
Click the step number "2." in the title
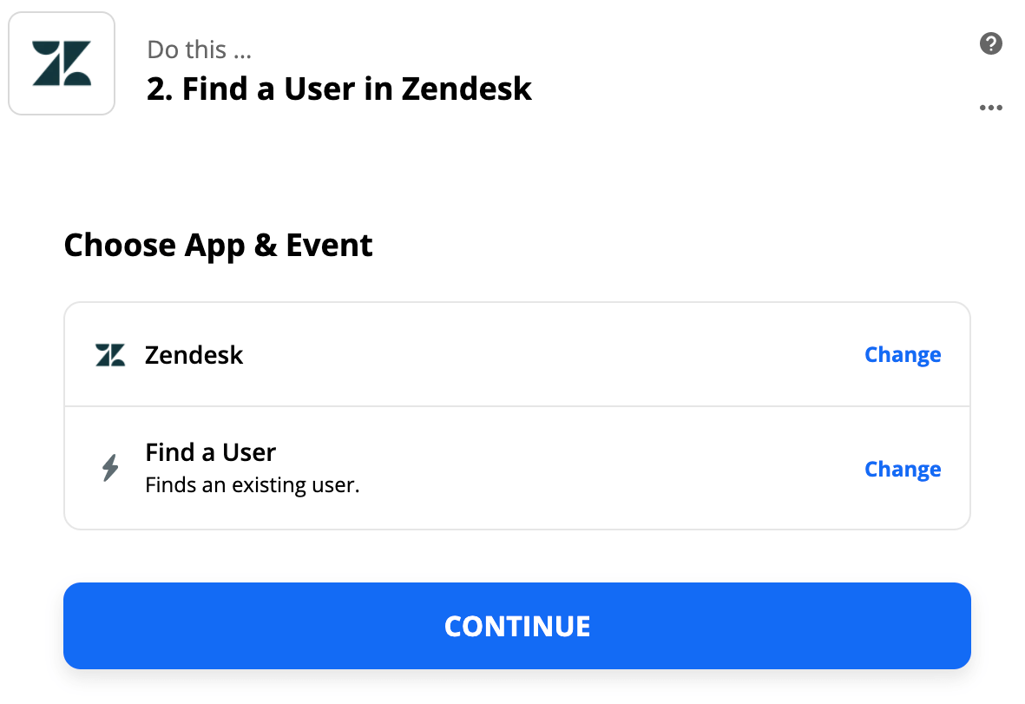161,89
